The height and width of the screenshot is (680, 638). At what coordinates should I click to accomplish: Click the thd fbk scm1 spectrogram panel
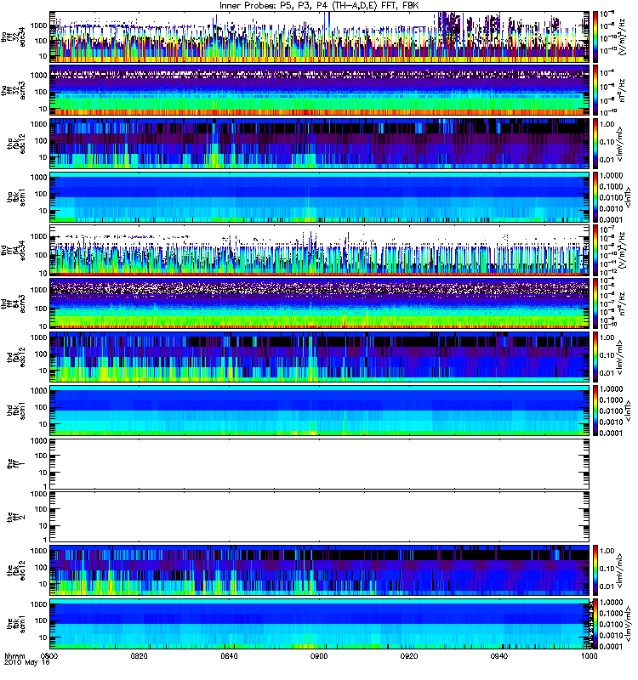coord(320,411)
